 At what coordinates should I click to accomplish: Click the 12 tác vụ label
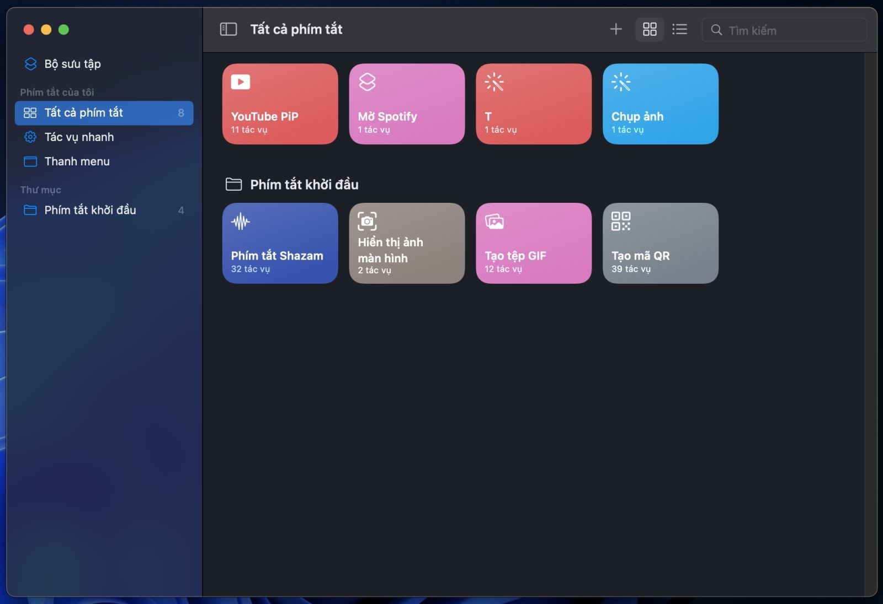[x=503, y=269]
